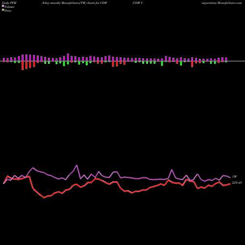This screenshot has height=245, width=245.
Task: Click the '(3day smooth) MunafaSutra(TM) charts for CDW' heading
Action: (x=74, y=3)
